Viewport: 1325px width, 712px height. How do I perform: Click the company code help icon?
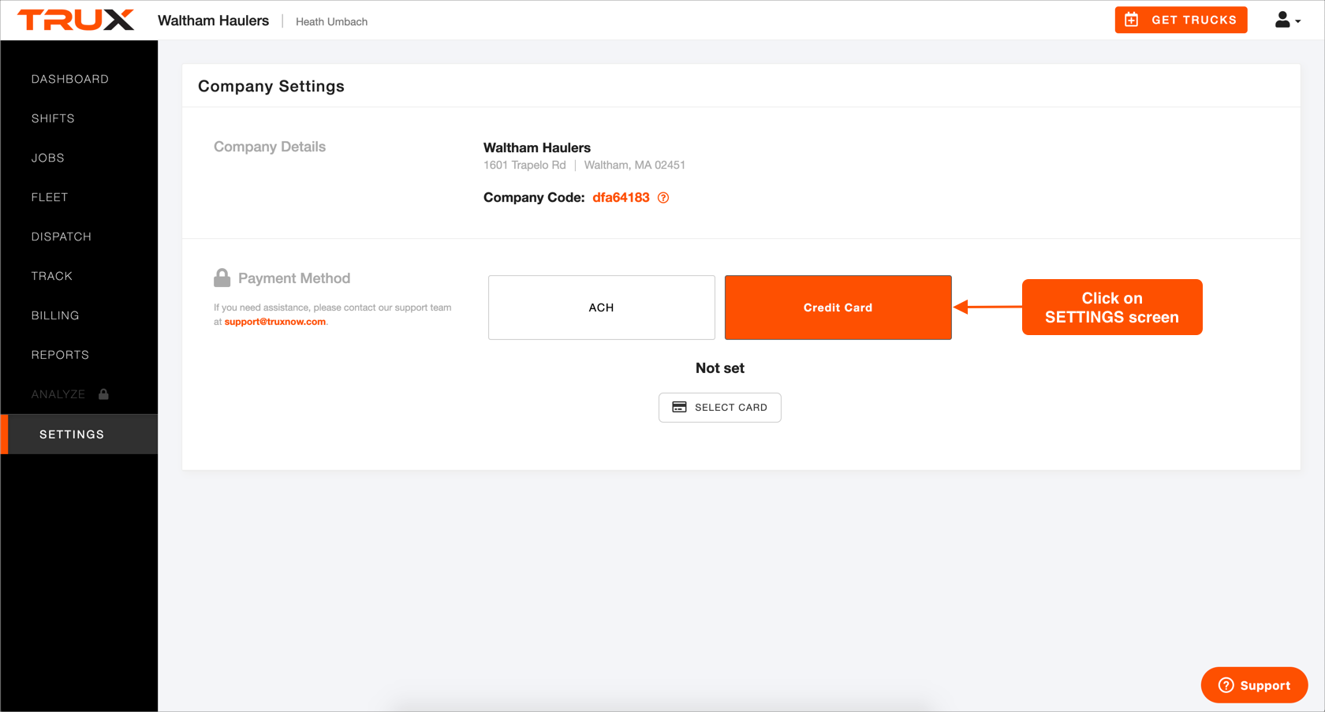point(663,198)
